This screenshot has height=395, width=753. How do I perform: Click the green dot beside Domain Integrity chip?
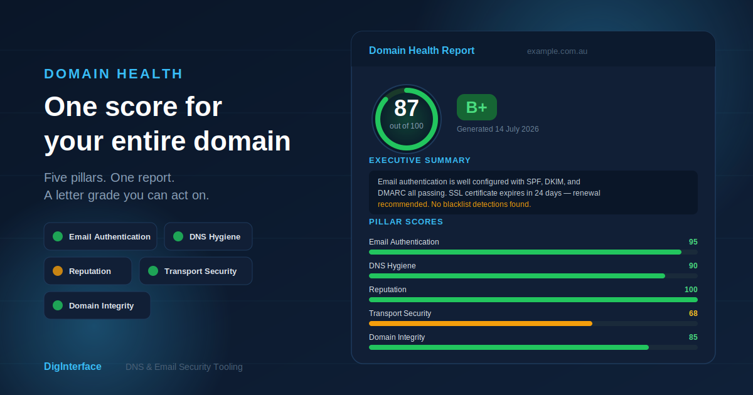[x=58, y=305]
